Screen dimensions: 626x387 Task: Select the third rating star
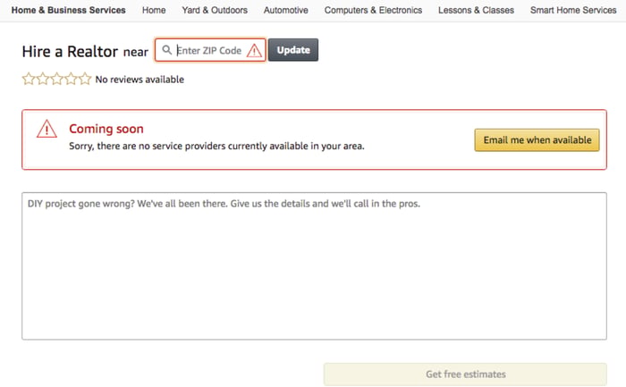click(56, 79)
